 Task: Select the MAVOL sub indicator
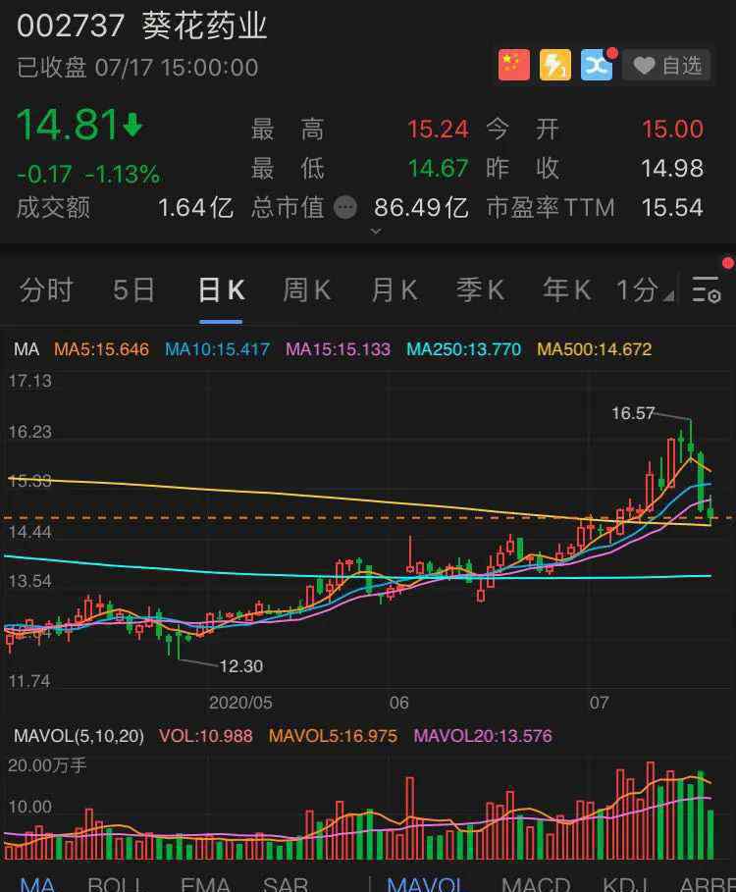[426, 883]
